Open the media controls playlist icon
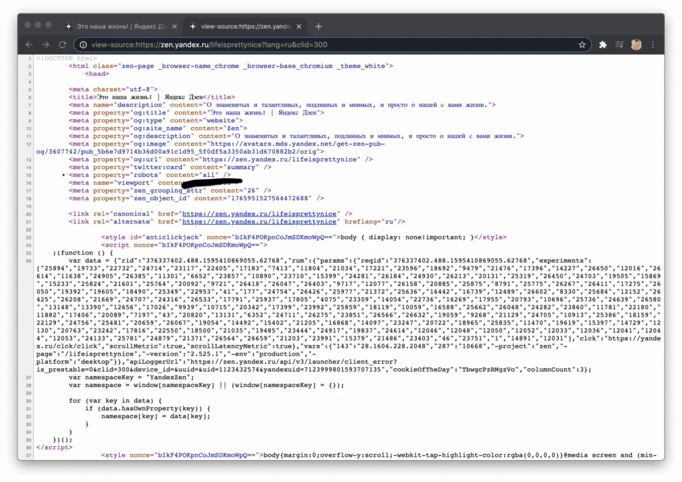The image size is (682, 482). (x=619, y=45)
